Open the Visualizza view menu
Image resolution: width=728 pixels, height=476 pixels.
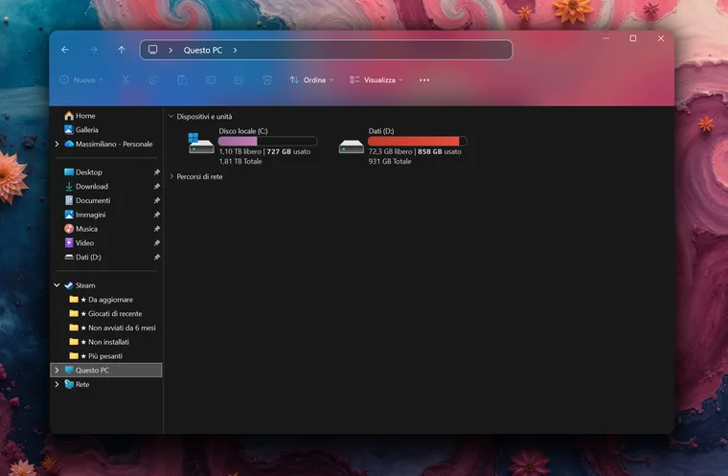point(376,79)
